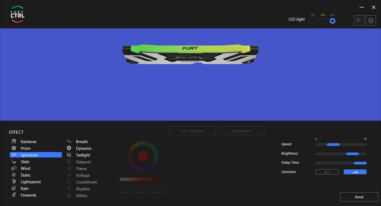The image size is (381, 206).
Task: Turn LED light ON
Action: pos(332,21)
